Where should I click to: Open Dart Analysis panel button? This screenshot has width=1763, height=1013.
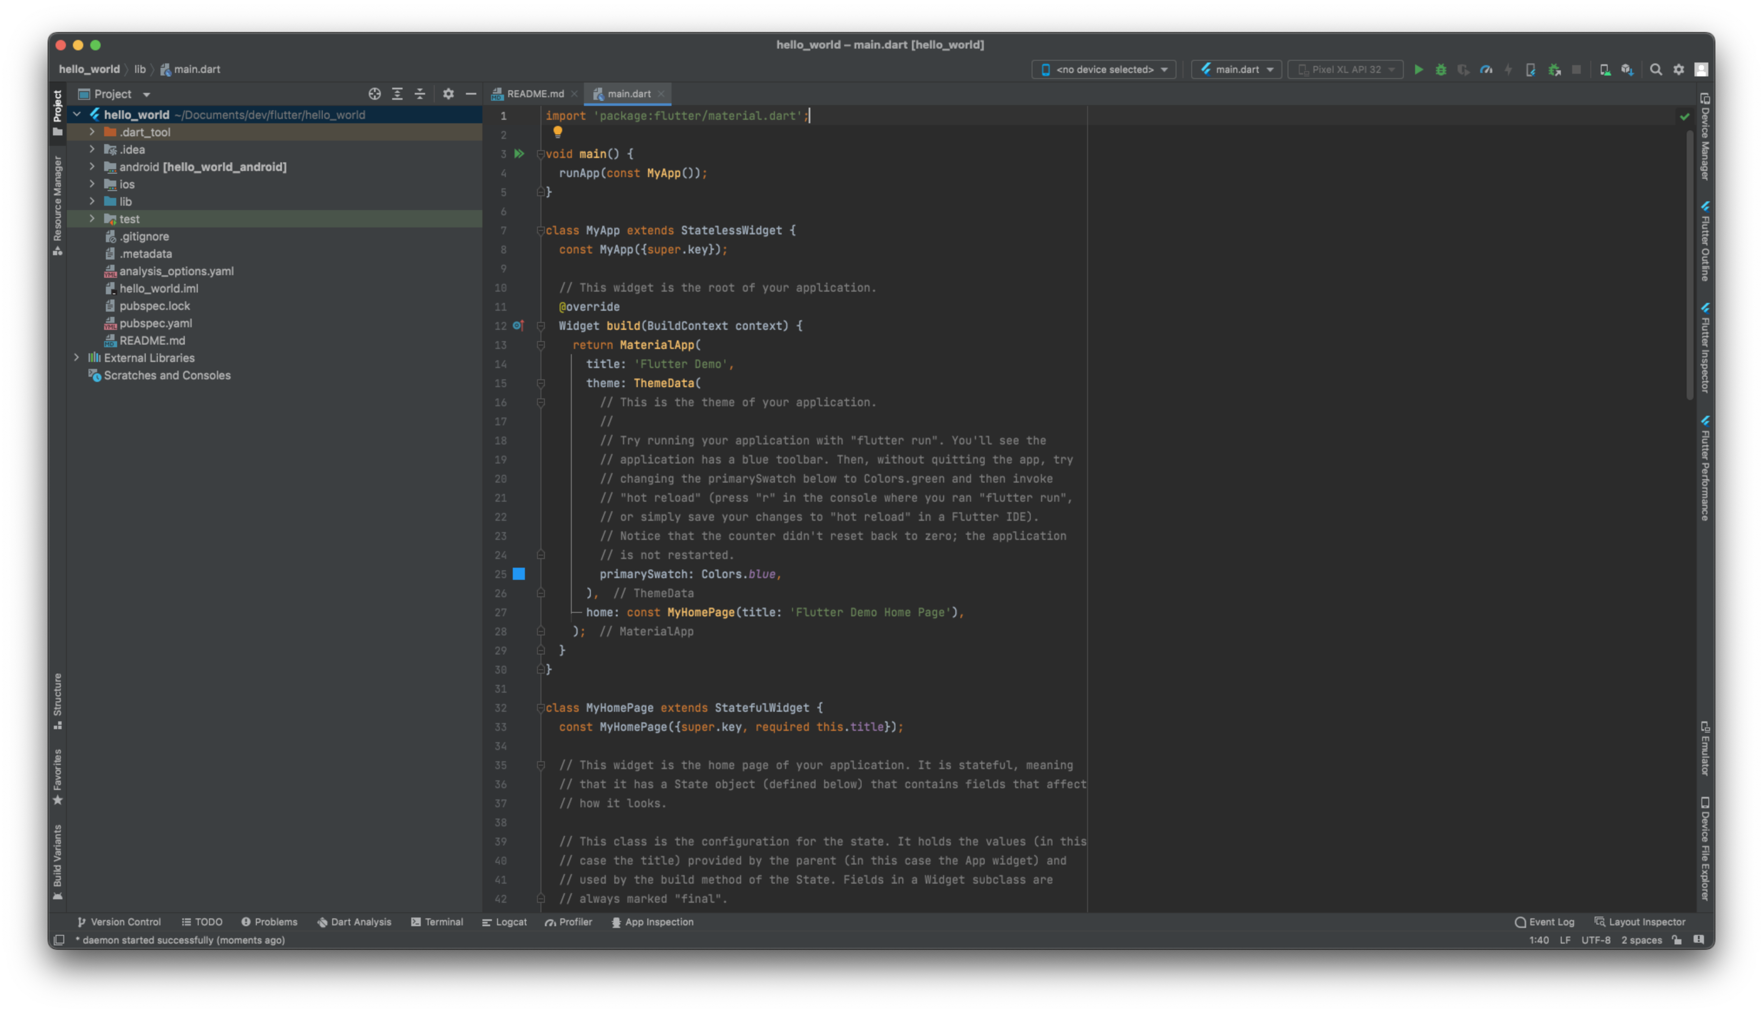[x=354, y=922]
